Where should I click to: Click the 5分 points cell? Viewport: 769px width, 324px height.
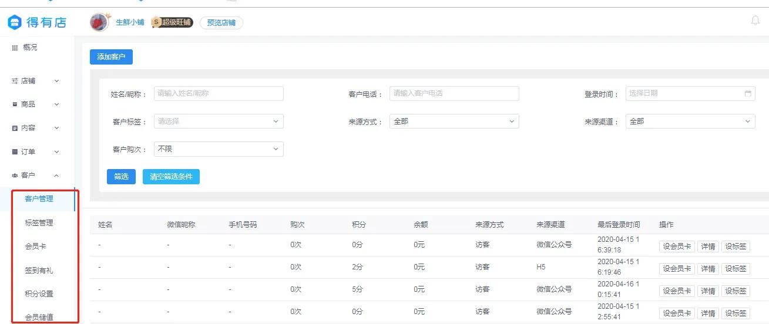coord(357,289)
